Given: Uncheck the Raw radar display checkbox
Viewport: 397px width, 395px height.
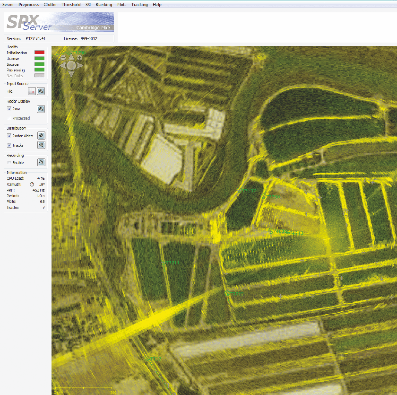Looking at the screenshot, I should [x=9, y=109].
